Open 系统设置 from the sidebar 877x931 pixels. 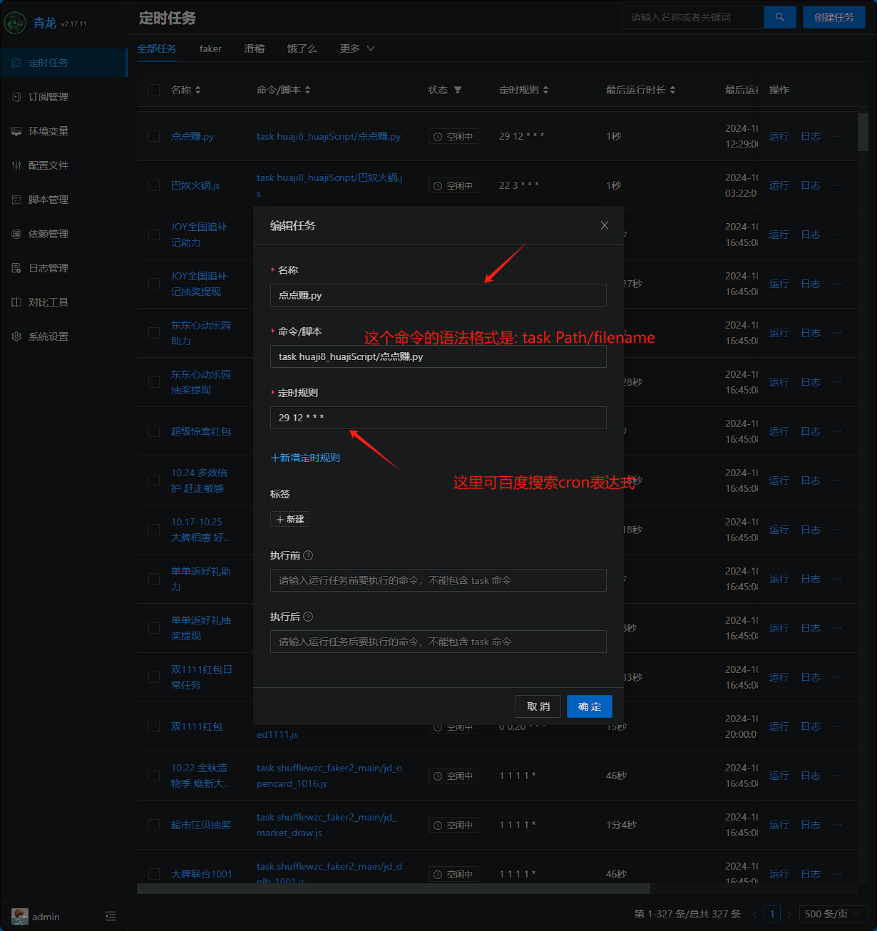48,336
